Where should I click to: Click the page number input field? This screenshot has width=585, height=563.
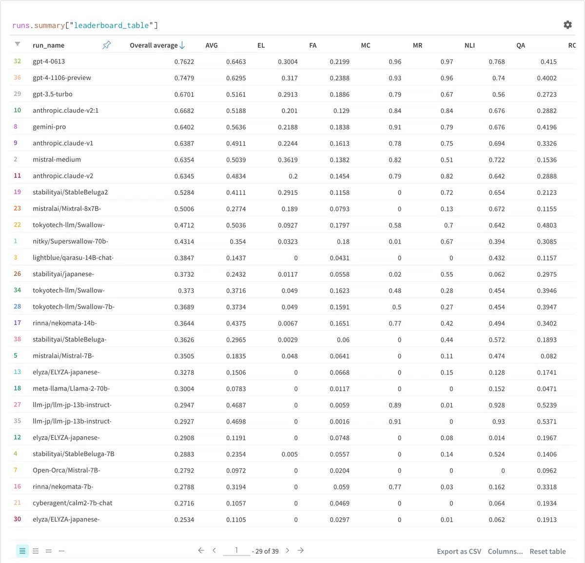(x=236, y=550)
